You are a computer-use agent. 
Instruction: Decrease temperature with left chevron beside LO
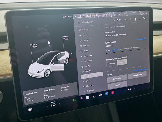(x=47, y=106)
